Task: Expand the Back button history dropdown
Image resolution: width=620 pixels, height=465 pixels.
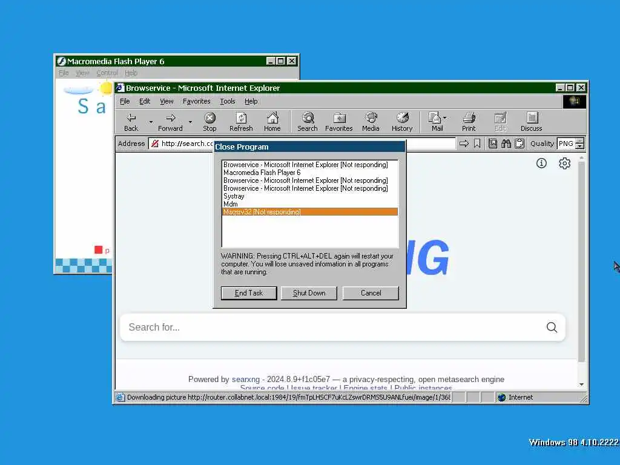Action: (x=151, y=122)
